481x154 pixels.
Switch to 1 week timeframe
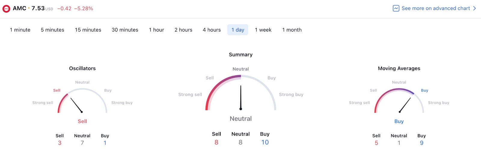pos(263,30)
